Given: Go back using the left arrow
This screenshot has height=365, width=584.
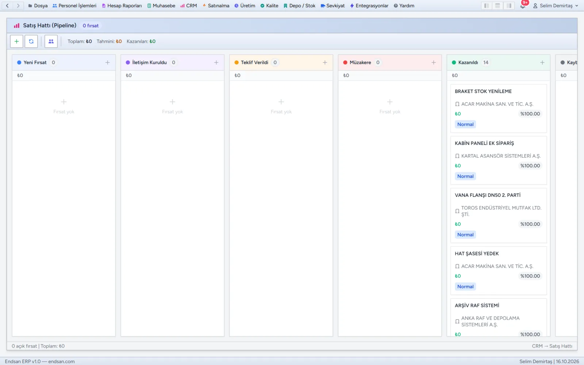Looking at the screenshot, I should tap(7, 6).
